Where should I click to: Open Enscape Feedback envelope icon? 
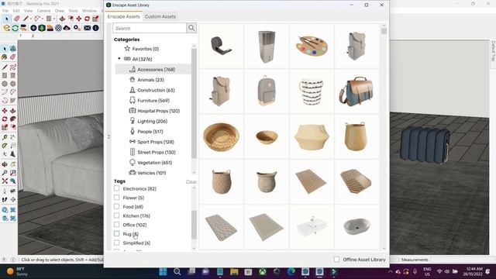pos(88,28)
